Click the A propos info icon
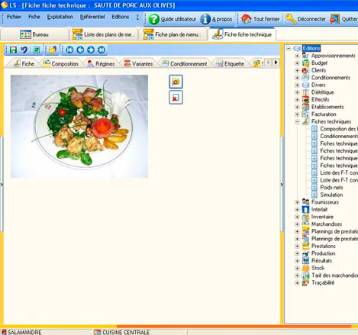This screenshot has width=358, height=335. pos(205,19)
